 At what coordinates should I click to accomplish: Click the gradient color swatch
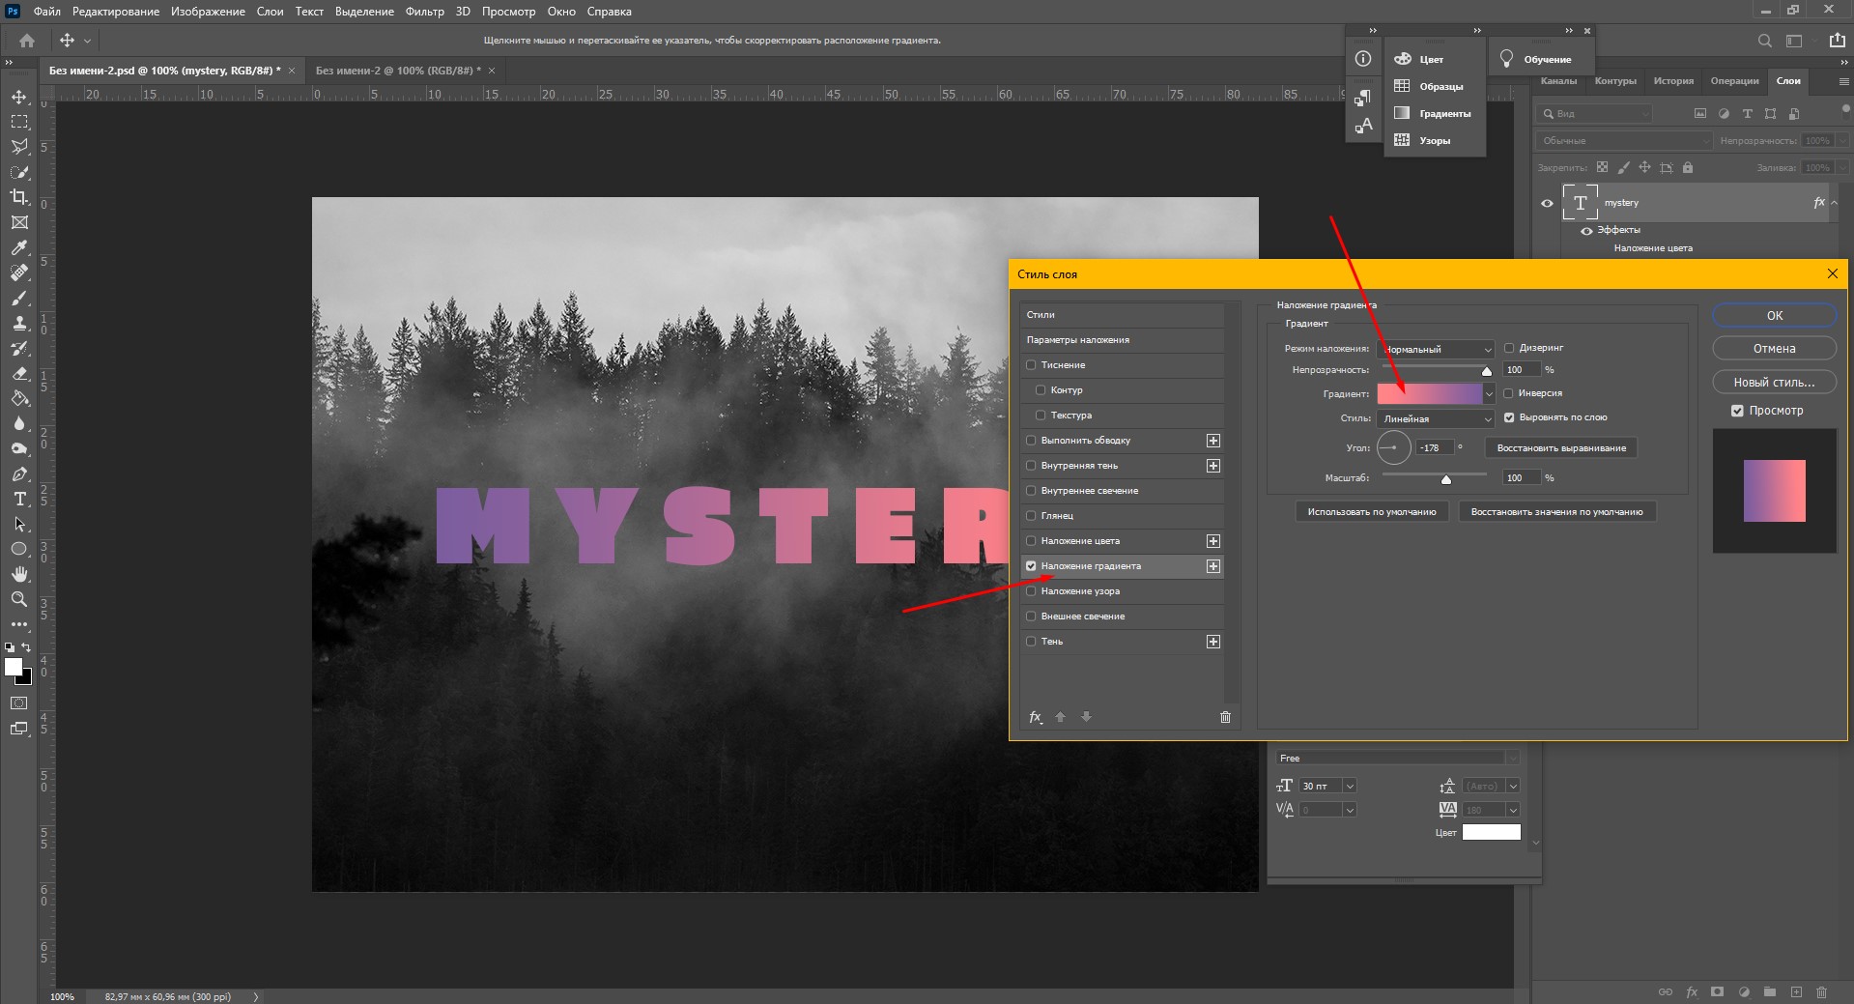point(1429,394)
